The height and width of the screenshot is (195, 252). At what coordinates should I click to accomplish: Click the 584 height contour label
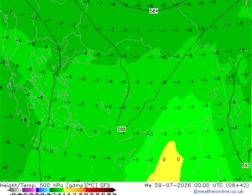[154, 11]
